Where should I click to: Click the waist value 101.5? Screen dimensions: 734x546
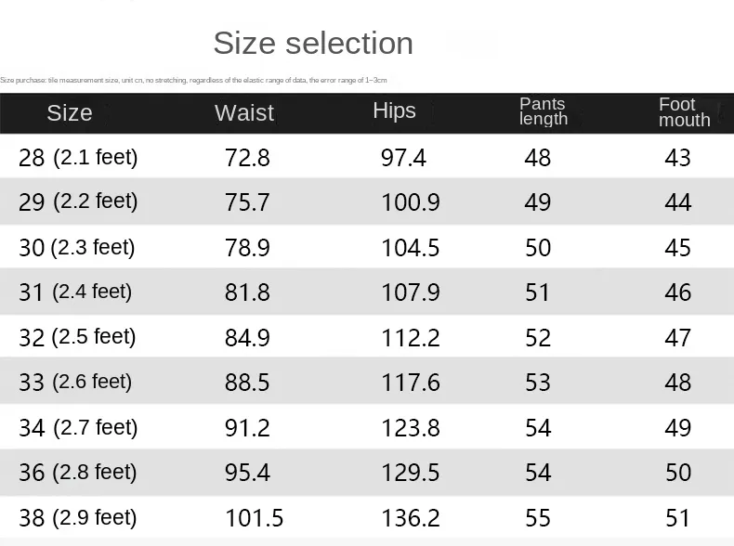point(254,517)
